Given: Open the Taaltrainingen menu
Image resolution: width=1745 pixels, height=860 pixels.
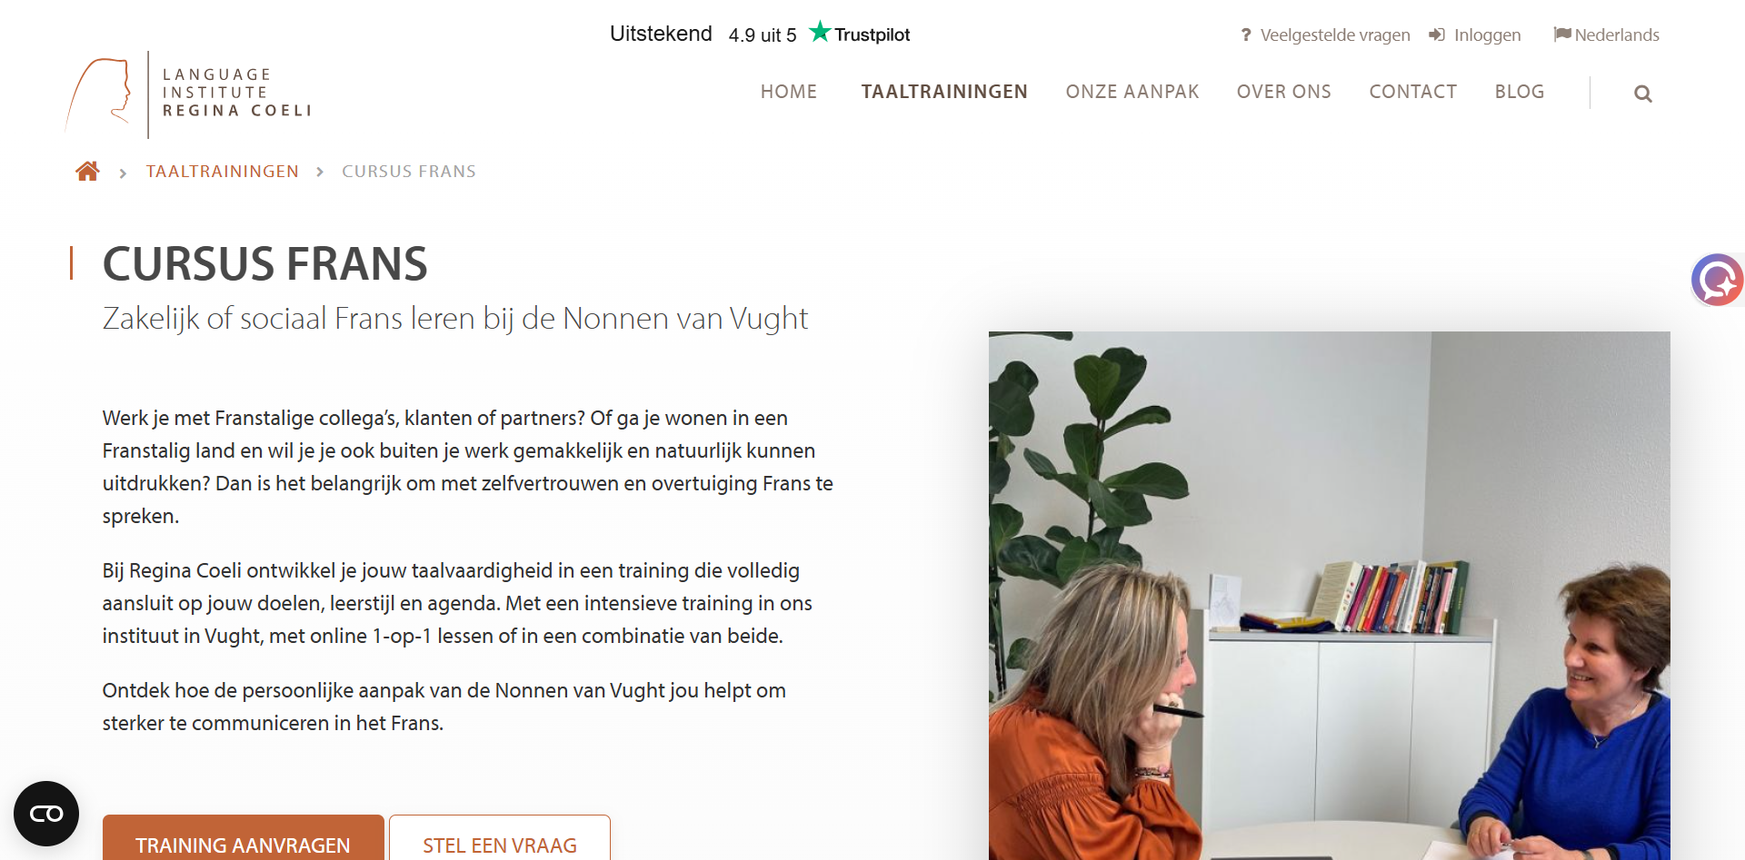Looking at the screenshot, I should [944, 92].
